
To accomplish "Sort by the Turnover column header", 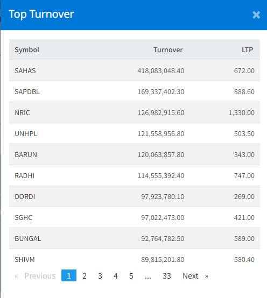I will click(x=168, y=50).
